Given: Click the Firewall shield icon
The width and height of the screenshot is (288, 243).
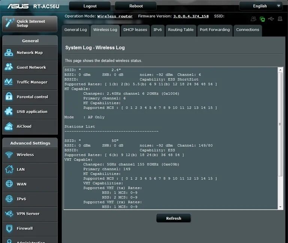Looking at the screenshot, I should 9,228.
